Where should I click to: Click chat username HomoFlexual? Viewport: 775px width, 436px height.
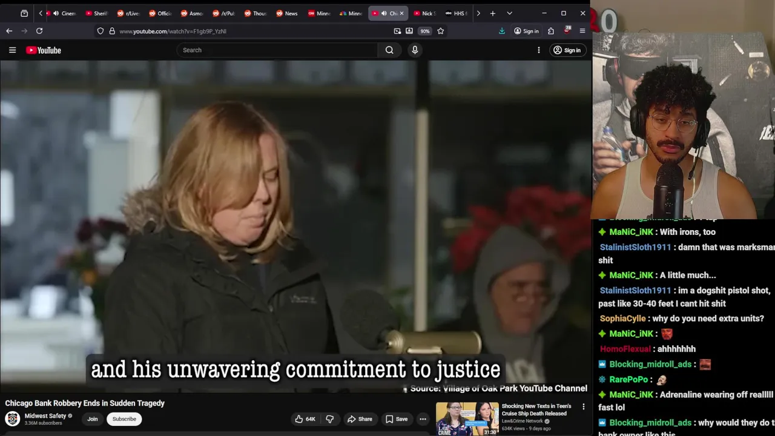point(625,349)
